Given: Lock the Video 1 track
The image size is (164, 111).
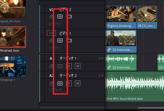Looking at the screenshot, I should (51, 40).
